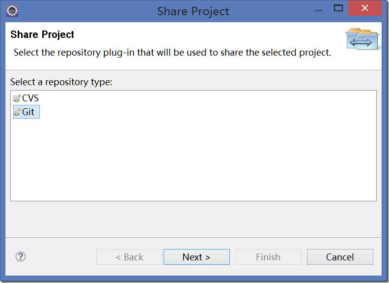Click the Finish button
Image resolution: width=389 pixels, height=283 pixels.
268,257
